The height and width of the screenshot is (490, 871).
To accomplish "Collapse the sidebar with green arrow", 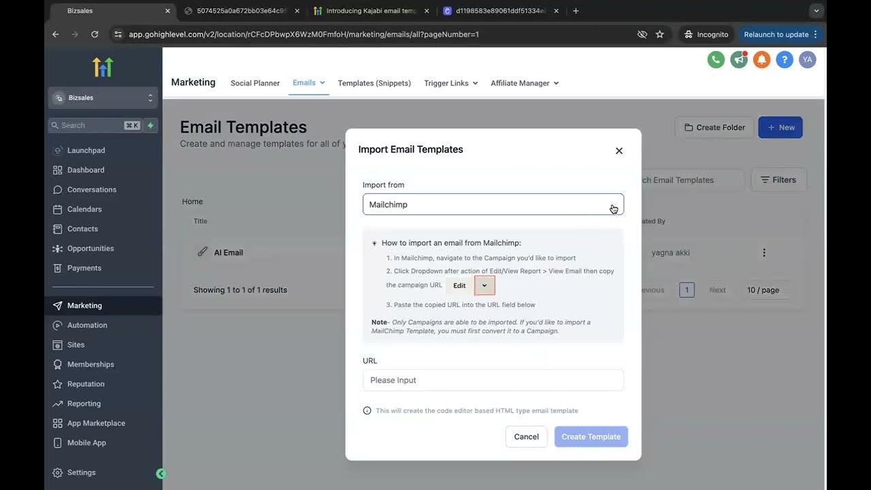I will coord(161,474).
